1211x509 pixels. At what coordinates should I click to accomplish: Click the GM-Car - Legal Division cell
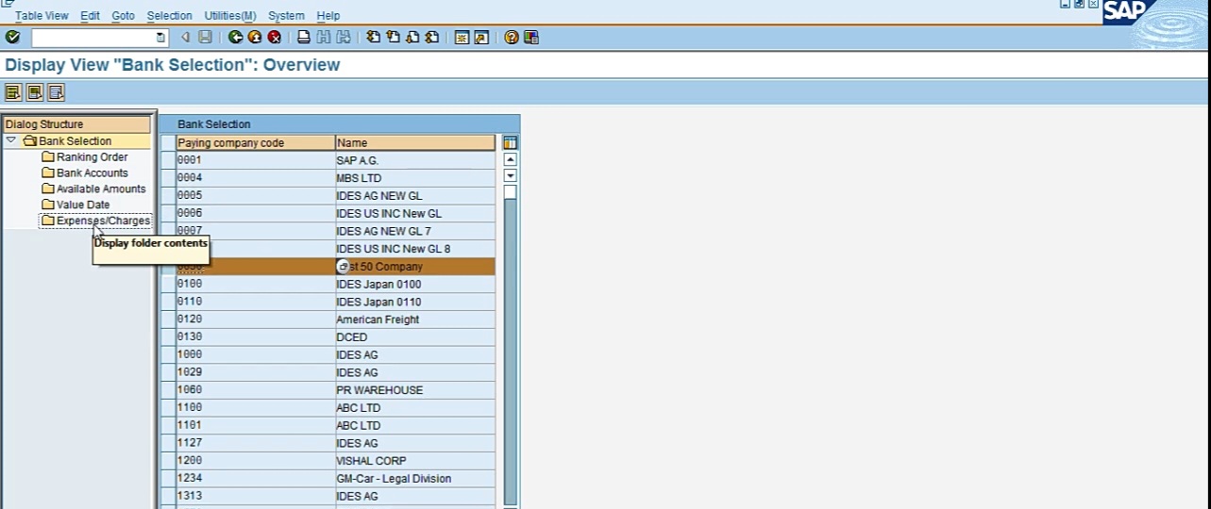[415, 479]
